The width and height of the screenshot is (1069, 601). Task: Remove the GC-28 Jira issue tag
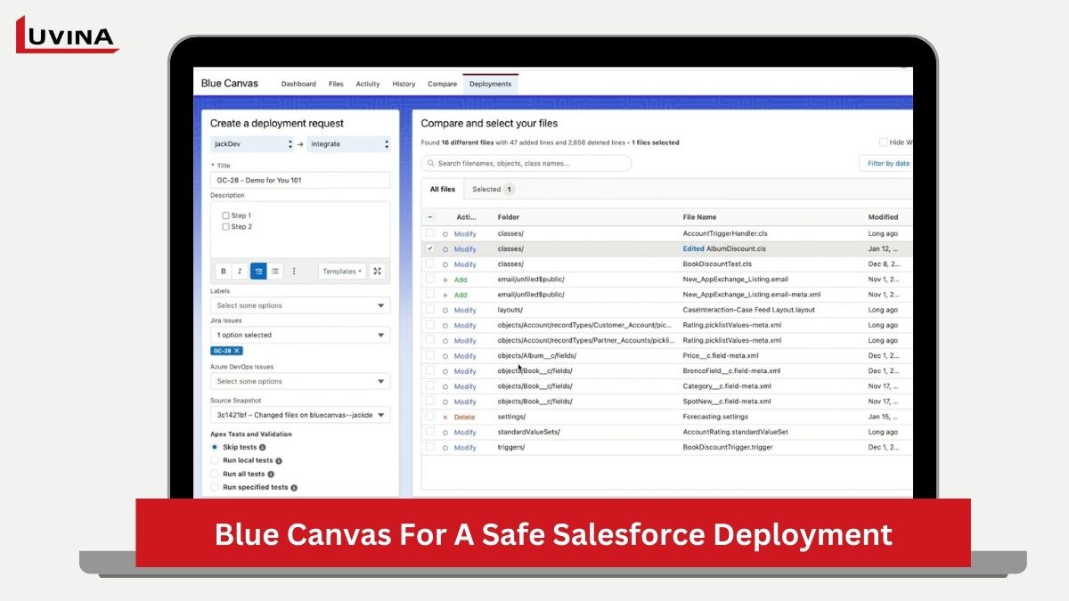point(237,351)
